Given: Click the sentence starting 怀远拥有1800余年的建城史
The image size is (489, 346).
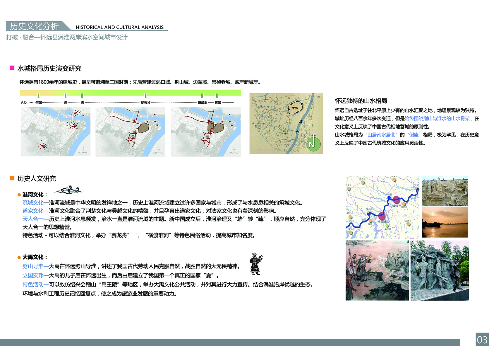Looking at the screenshot, I should click(140, 82).
